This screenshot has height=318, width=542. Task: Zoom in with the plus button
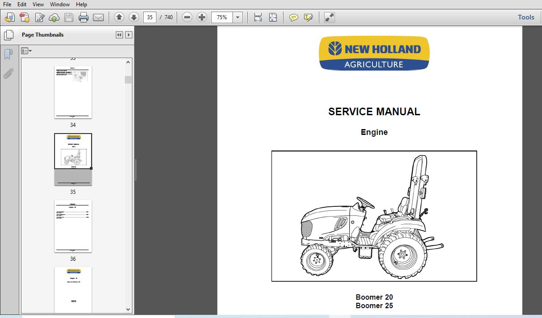(x=202, y=17)
